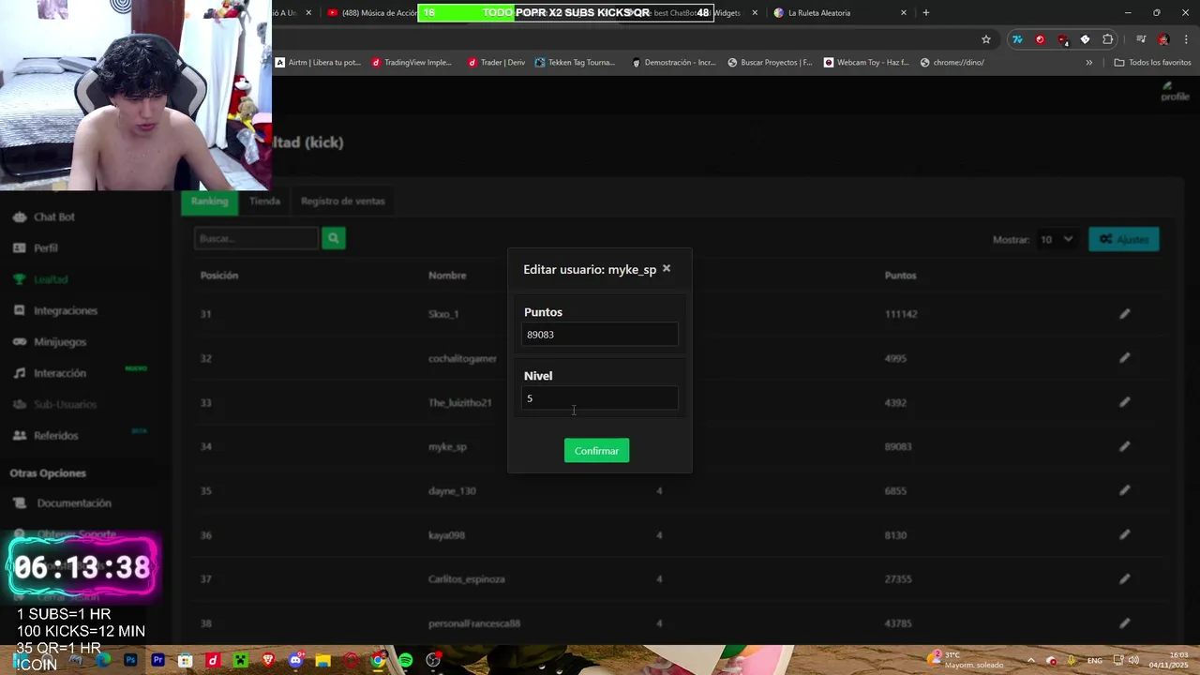Click the green search magnifier button
The height and width of the screenshot is (675, 1200).
click(333, 238)
